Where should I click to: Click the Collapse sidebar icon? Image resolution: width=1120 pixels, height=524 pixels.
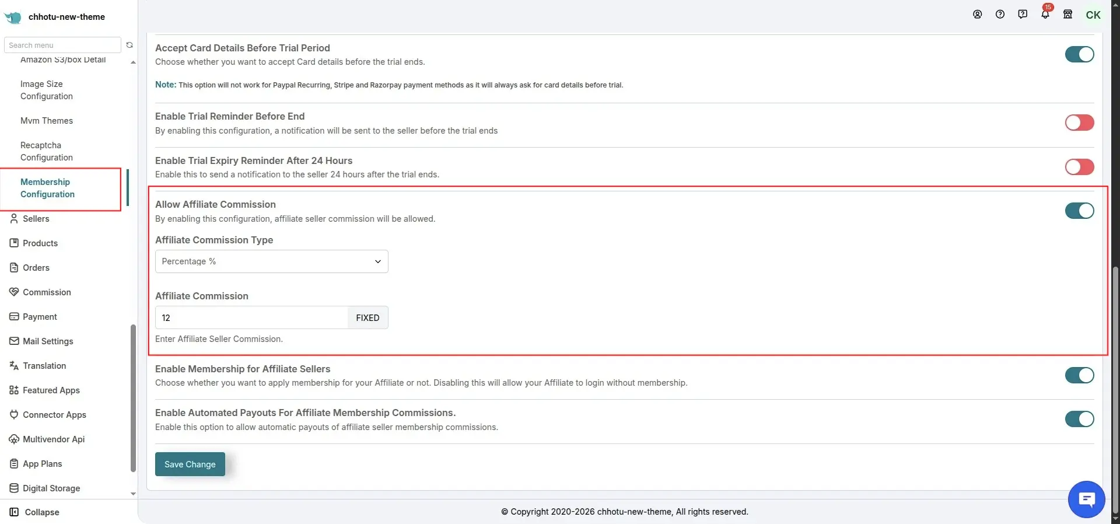pos(14,512)
